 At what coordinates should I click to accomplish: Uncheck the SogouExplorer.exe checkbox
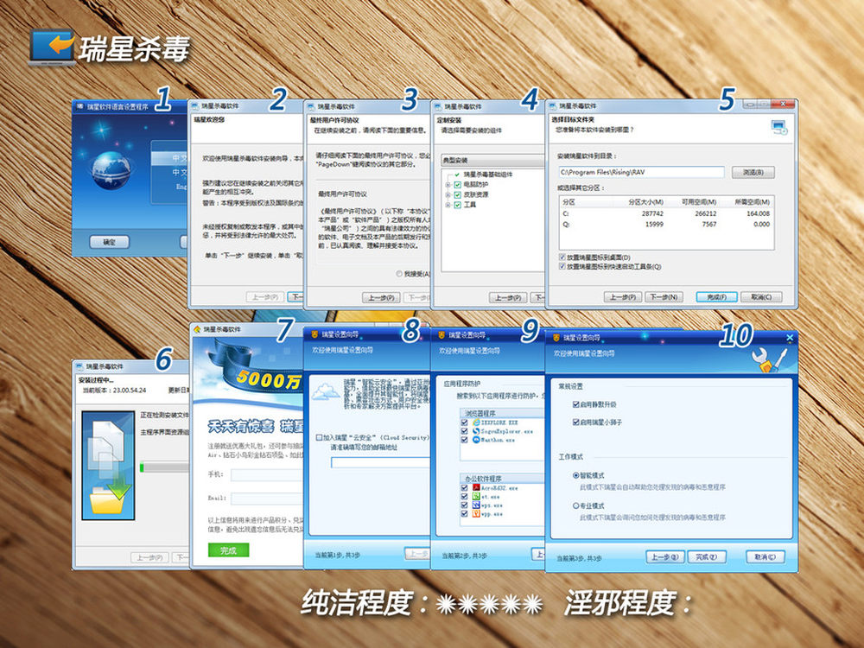464,431
